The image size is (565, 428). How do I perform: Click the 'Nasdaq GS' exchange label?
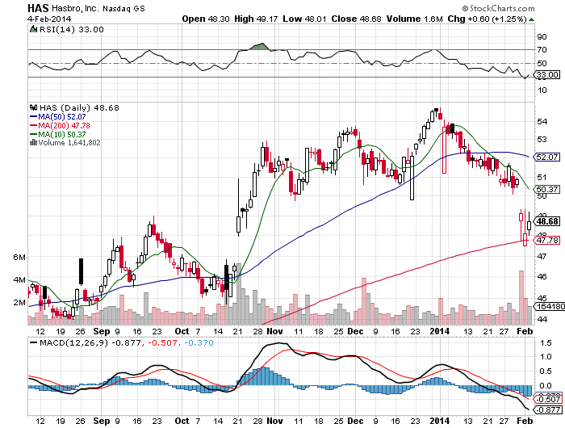(x=123, y=8)
